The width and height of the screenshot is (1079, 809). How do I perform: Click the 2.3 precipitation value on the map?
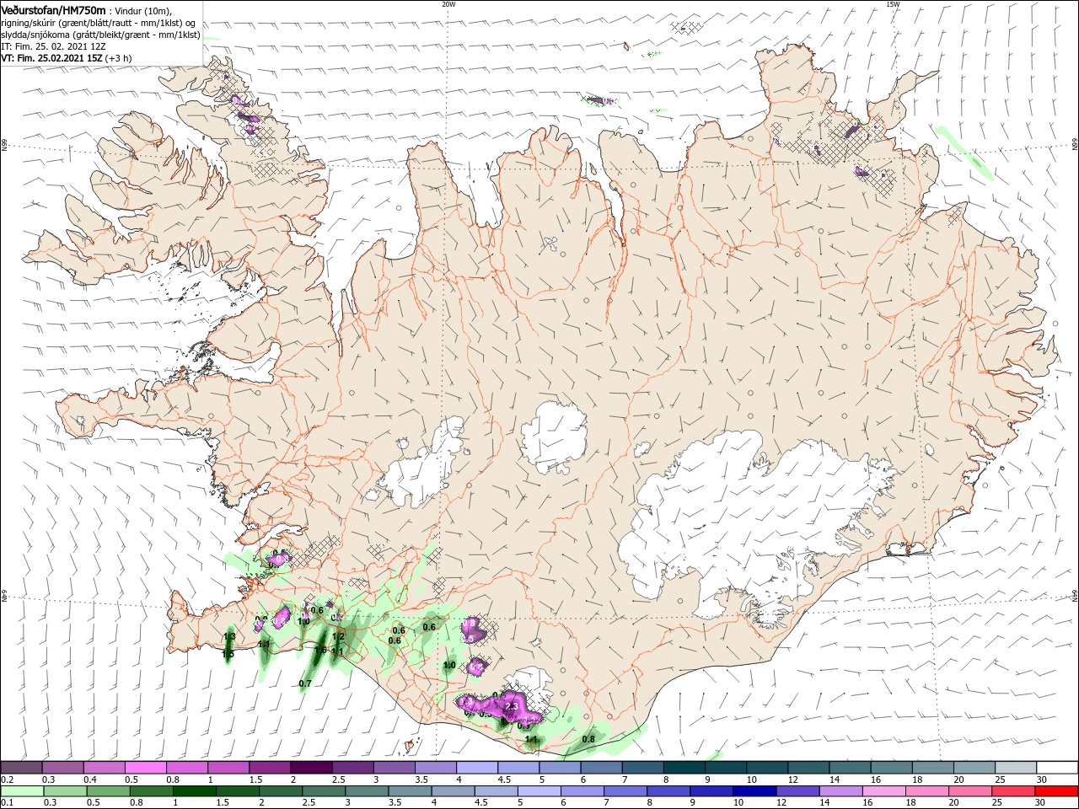coord(510,706)
